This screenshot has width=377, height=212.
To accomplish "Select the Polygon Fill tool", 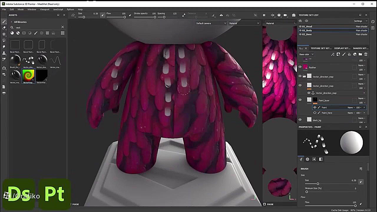I will pyautogui.click(x=4, y=40).
